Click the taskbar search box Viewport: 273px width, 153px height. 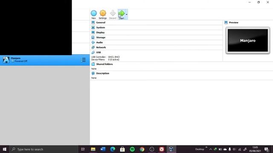(x=44, y=149)
